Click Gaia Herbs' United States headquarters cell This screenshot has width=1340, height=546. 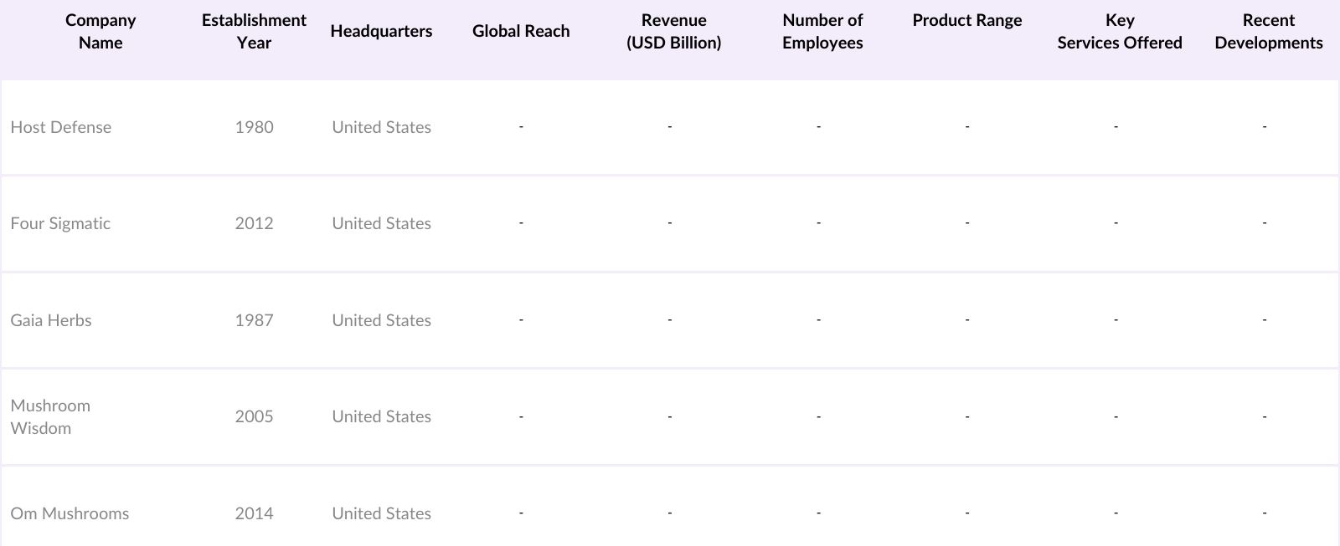[x=381, y=320]
